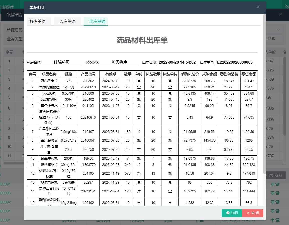Select 维C银翘片 drug name cell
This screenshot has width=289, height=225.
click(49, 100)
